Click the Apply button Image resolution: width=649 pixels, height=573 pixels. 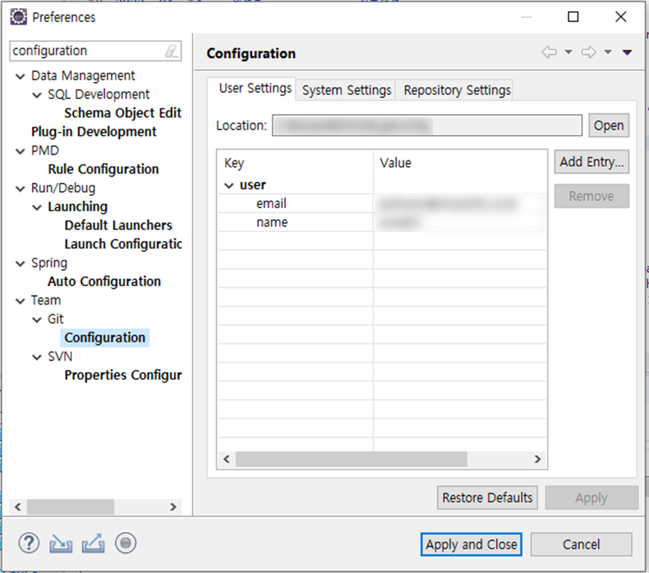point(591,498)
